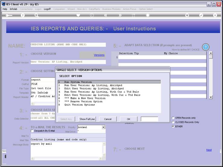The height and width of the screenshot is (167, 223).
Task: Open the question mark help icon in toolbar
Action: pos(23,15)
